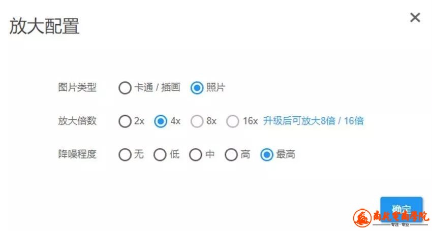Screen dimensions: 432x231
Task: Confirm settings with the 确定 button
Action: pos(401,209)
